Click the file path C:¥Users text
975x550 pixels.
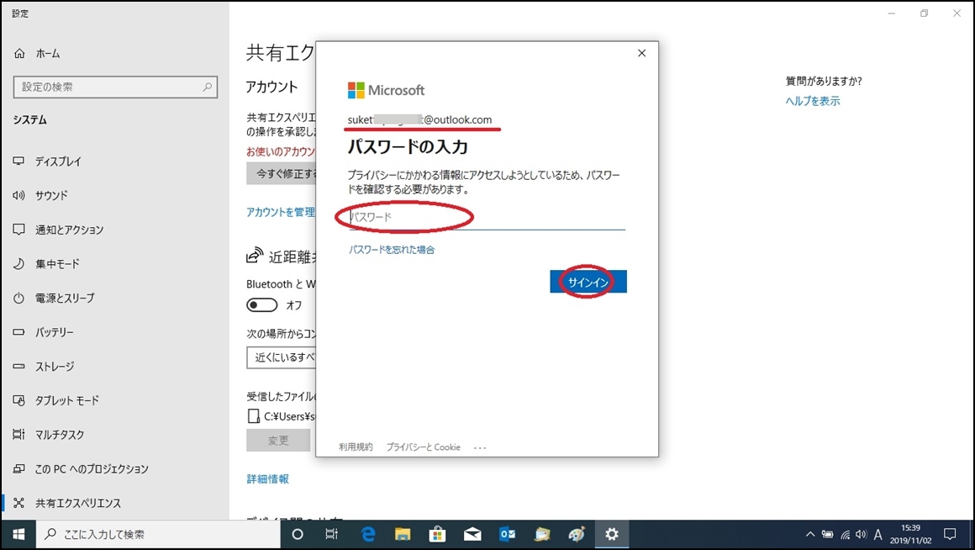289,416
